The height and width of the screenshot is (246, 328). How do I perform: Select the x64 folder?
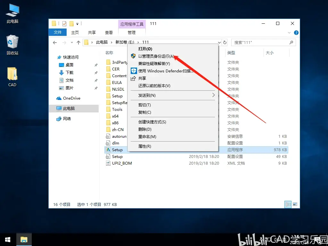pos(112,116)
